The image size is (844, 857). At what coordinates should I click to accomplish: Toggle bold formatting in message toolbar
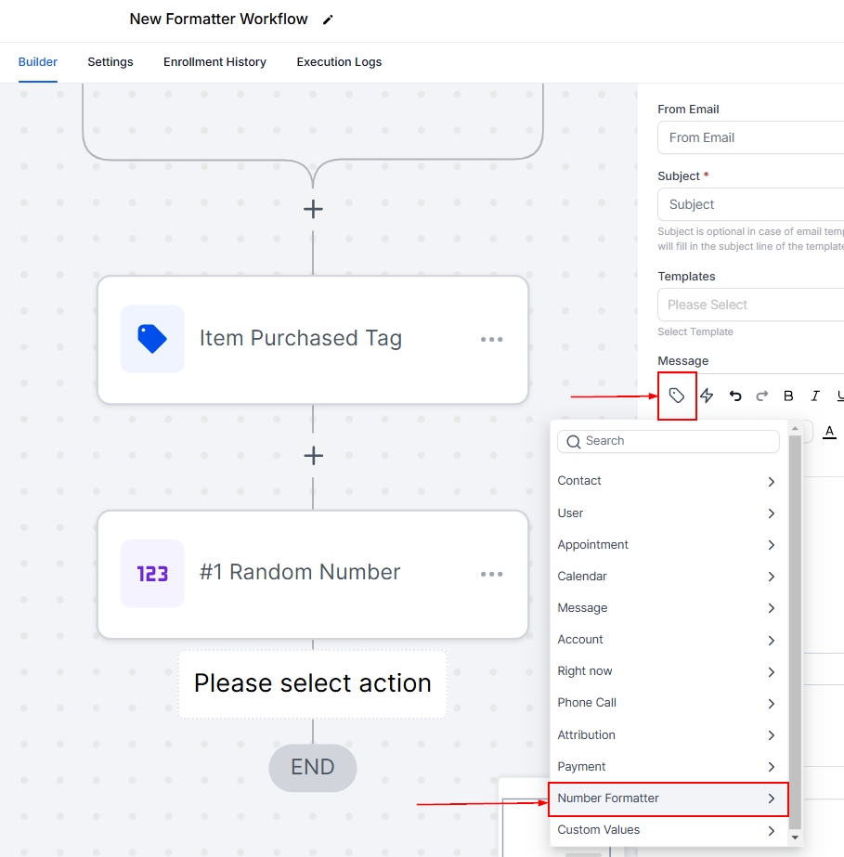pos(788,396)
